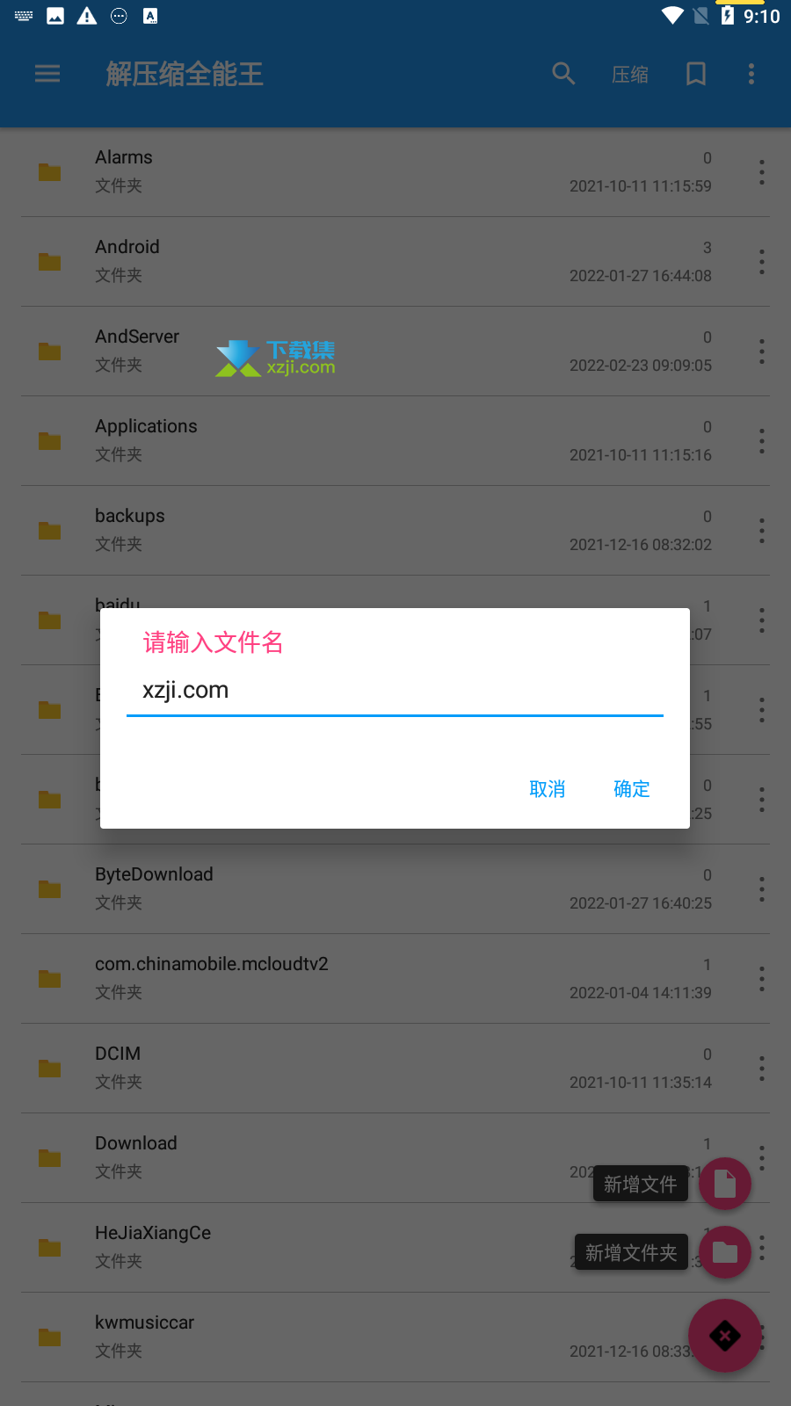This screenshot has height=1406, width=791.
Task: Open the ByteDownload folder
Action: pos(395,889)
